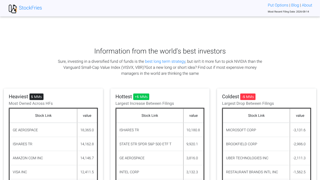Click the 14,162.8 value cell
The image size is (320, 180).
(87, 144)
